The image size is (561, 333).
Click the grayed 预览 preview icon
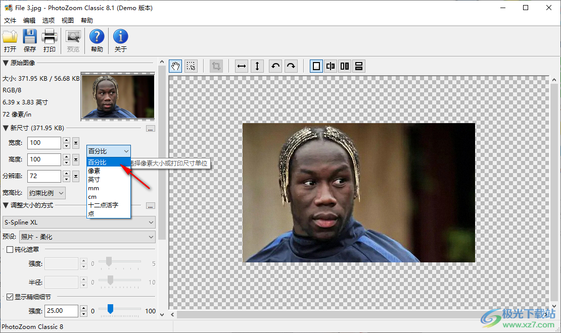click(73, 41)
